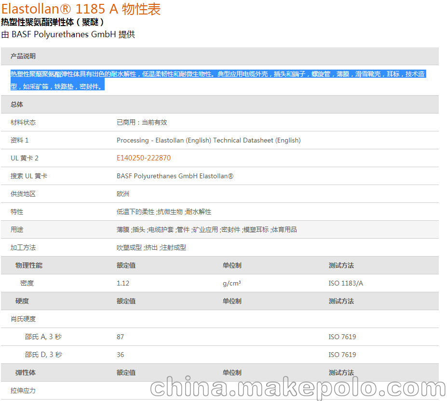Screen dimensions: 447x401
Task: Click the 硬度 section header
Action: click(22, 301)
